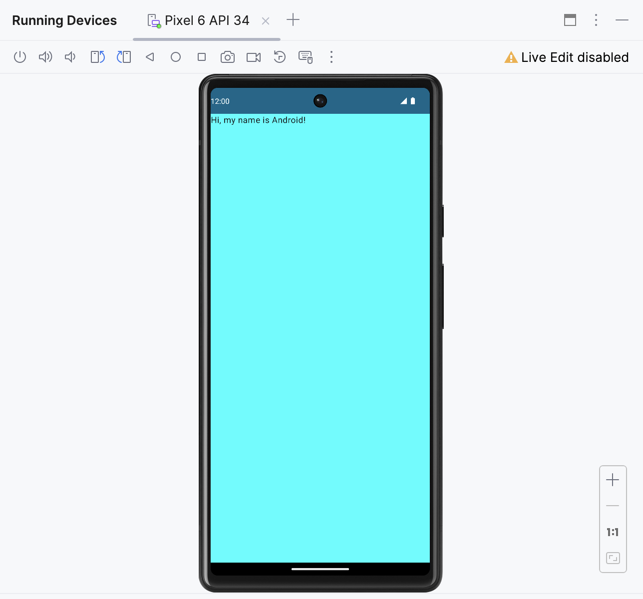Increase the device volume
Viewport: 643px width, 599px height.
(x=45, y=57)
